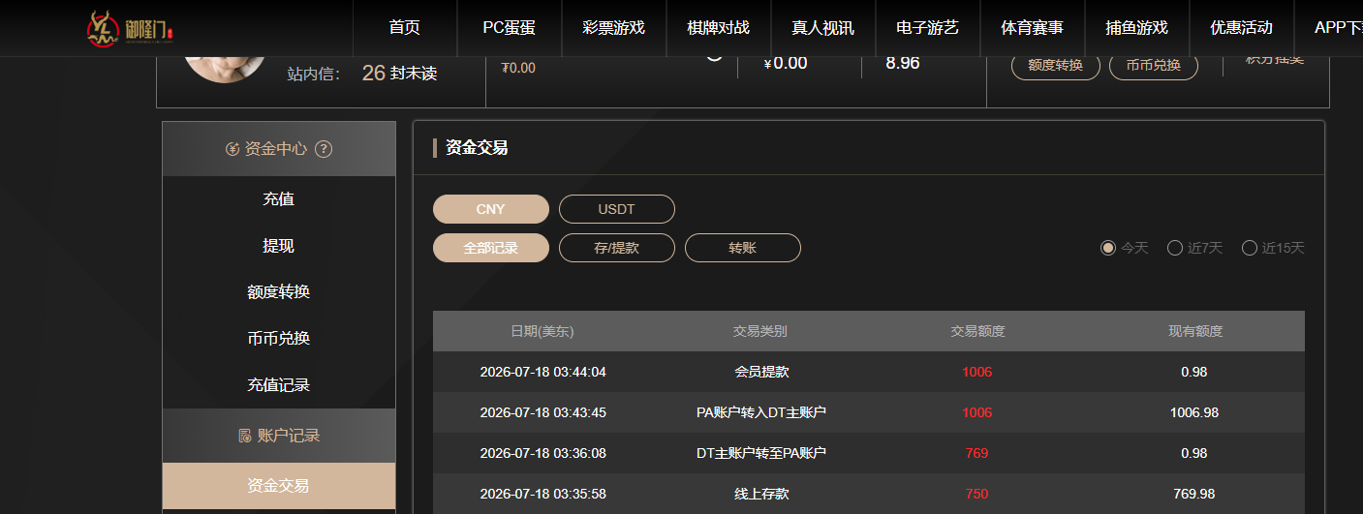Open 首页 in the top navigation
1363x514 pixels.
pyautogui.click(x=405, y=28)
